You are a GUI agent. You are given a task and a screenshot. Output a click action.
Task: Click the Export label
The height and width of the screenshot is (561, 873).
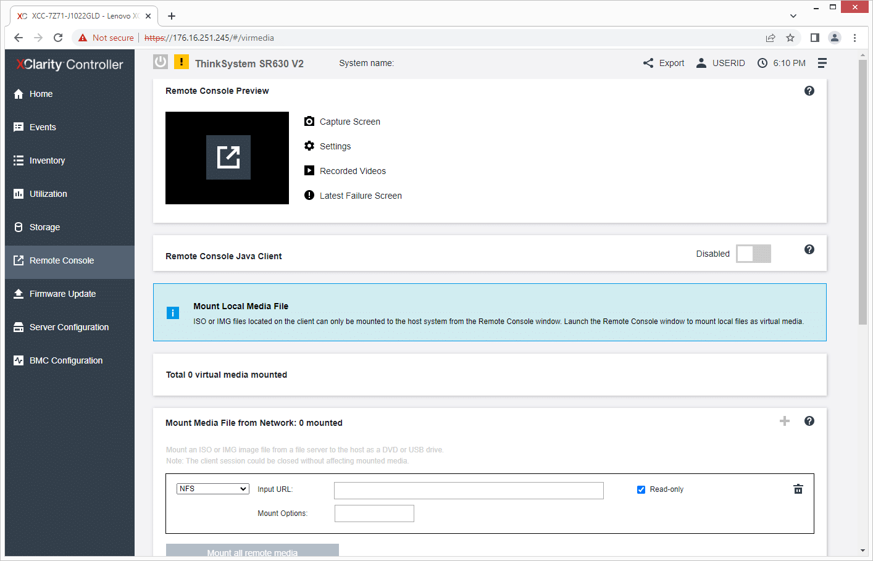pos(672,63)
